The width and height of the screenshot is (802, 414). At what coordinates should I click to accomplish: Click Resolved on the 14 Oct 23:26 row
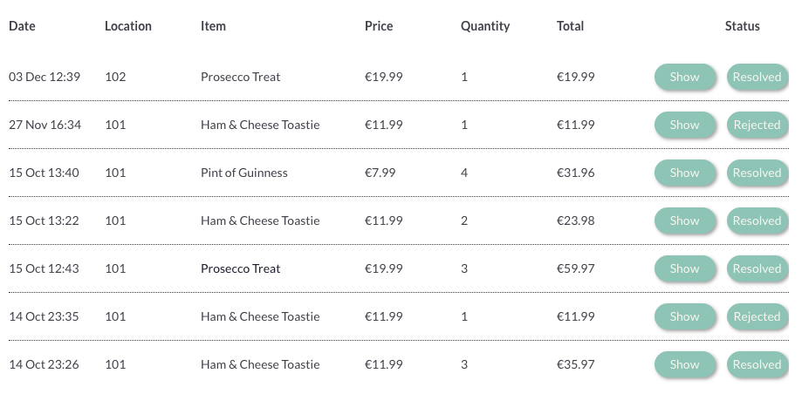[x=757, y=364]
